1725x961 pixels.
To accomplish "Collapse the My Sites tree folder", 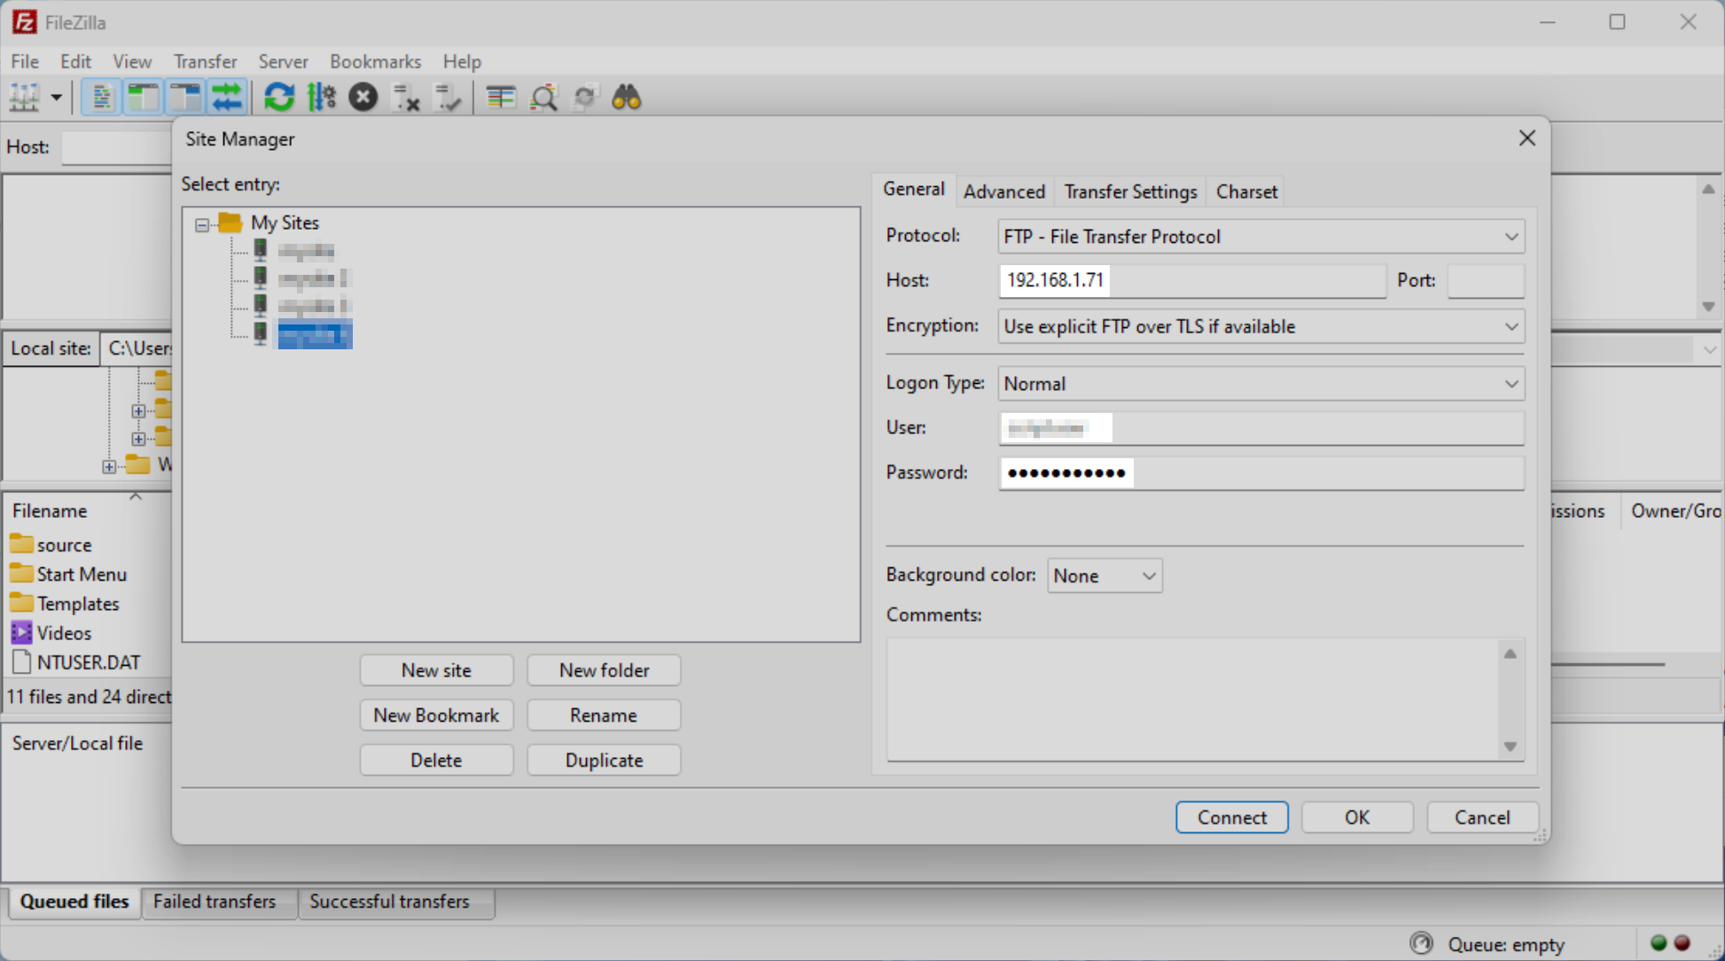I will coord(200,223).
